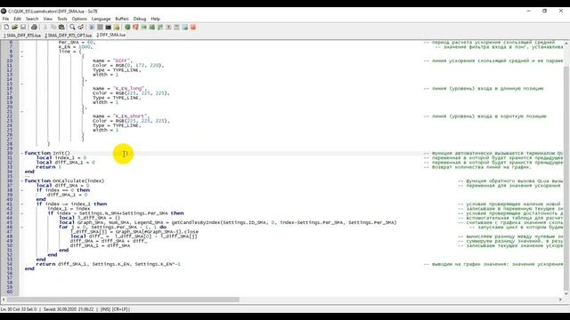Click the red flag toolbar icon
The height and width of the screenshot is (320, 570).
135,28
